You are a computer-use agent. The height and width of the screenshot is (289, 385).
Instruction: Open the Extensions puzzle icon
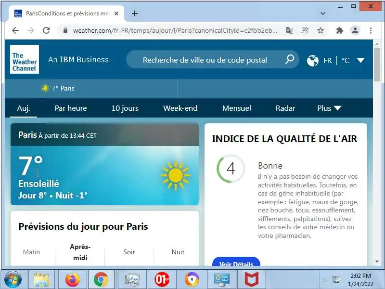(x=340, y=30)
